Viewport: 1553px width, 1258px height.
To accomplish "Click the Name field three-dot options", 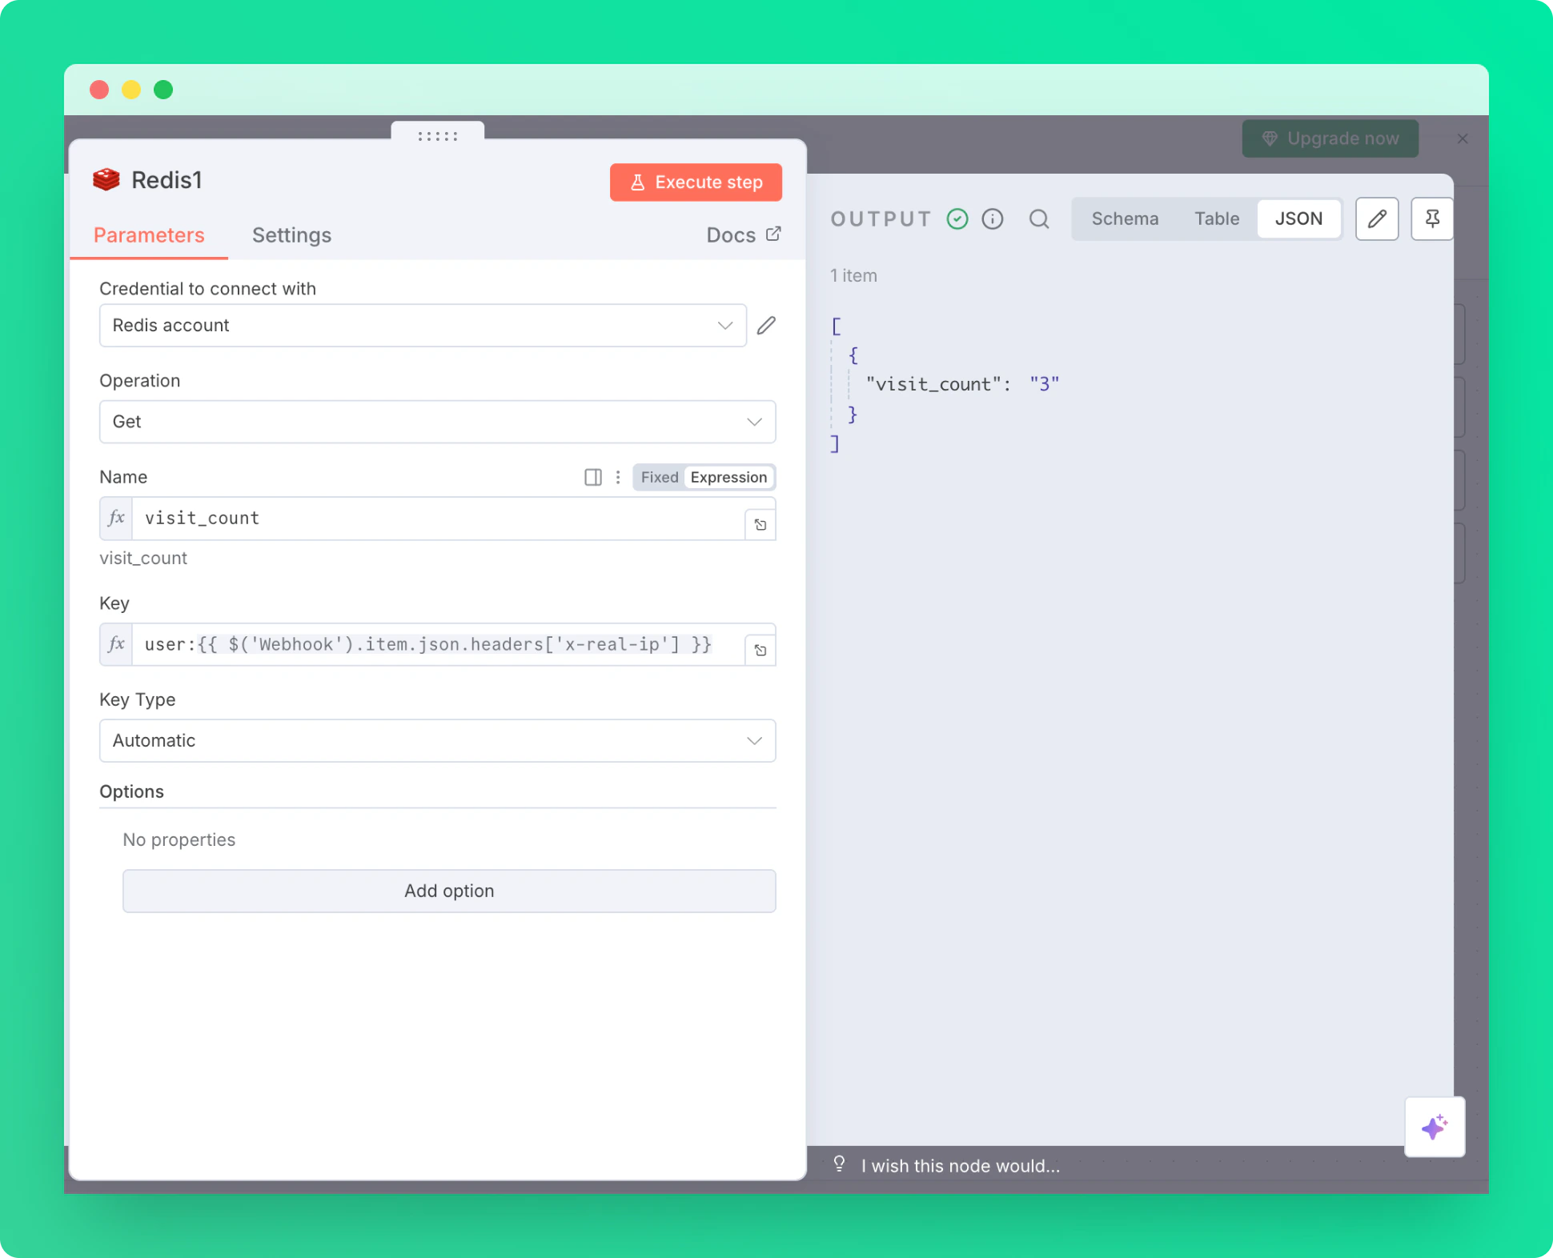I will (x=617, y=477).
